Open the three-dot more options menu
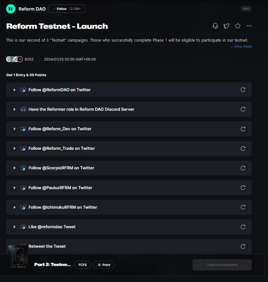Image resolution: width=268 pixels, height=282 pixels. coord(249,26)
